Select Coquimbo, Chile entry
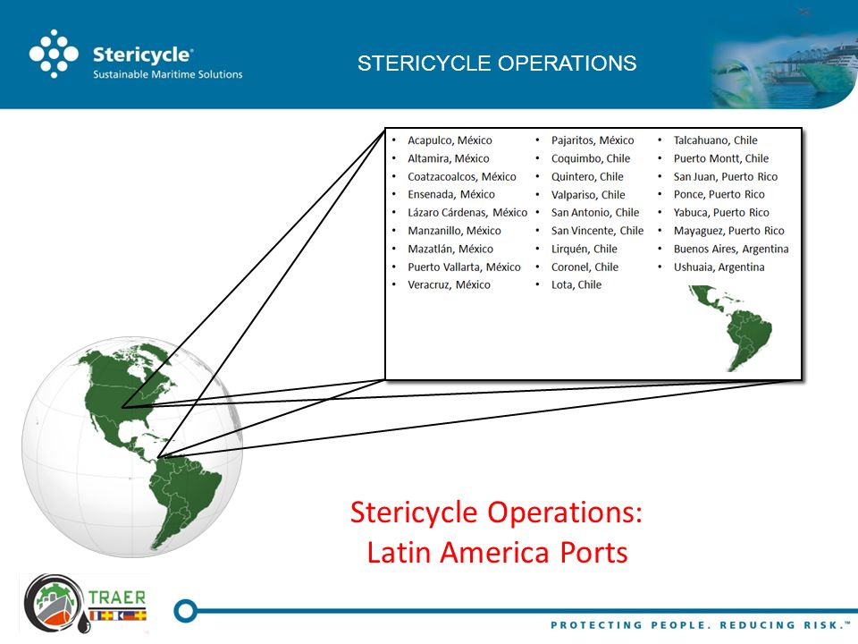The image size is (858, 644). click(x=591, y=158)
